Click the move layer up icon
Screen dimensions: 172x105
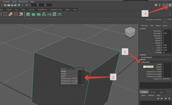point(158,99)
